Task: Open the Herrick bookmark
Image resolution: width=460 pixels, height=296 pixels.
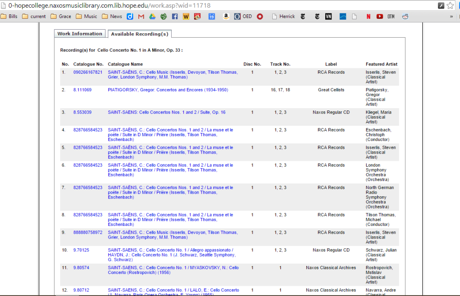Action: pyautogui.click(x=283, y=17)
